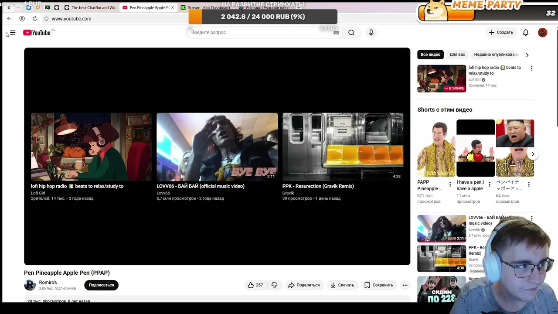Open the on-screen keyboard icon in search box
558x314 pixels.
[x=336, y=33]
